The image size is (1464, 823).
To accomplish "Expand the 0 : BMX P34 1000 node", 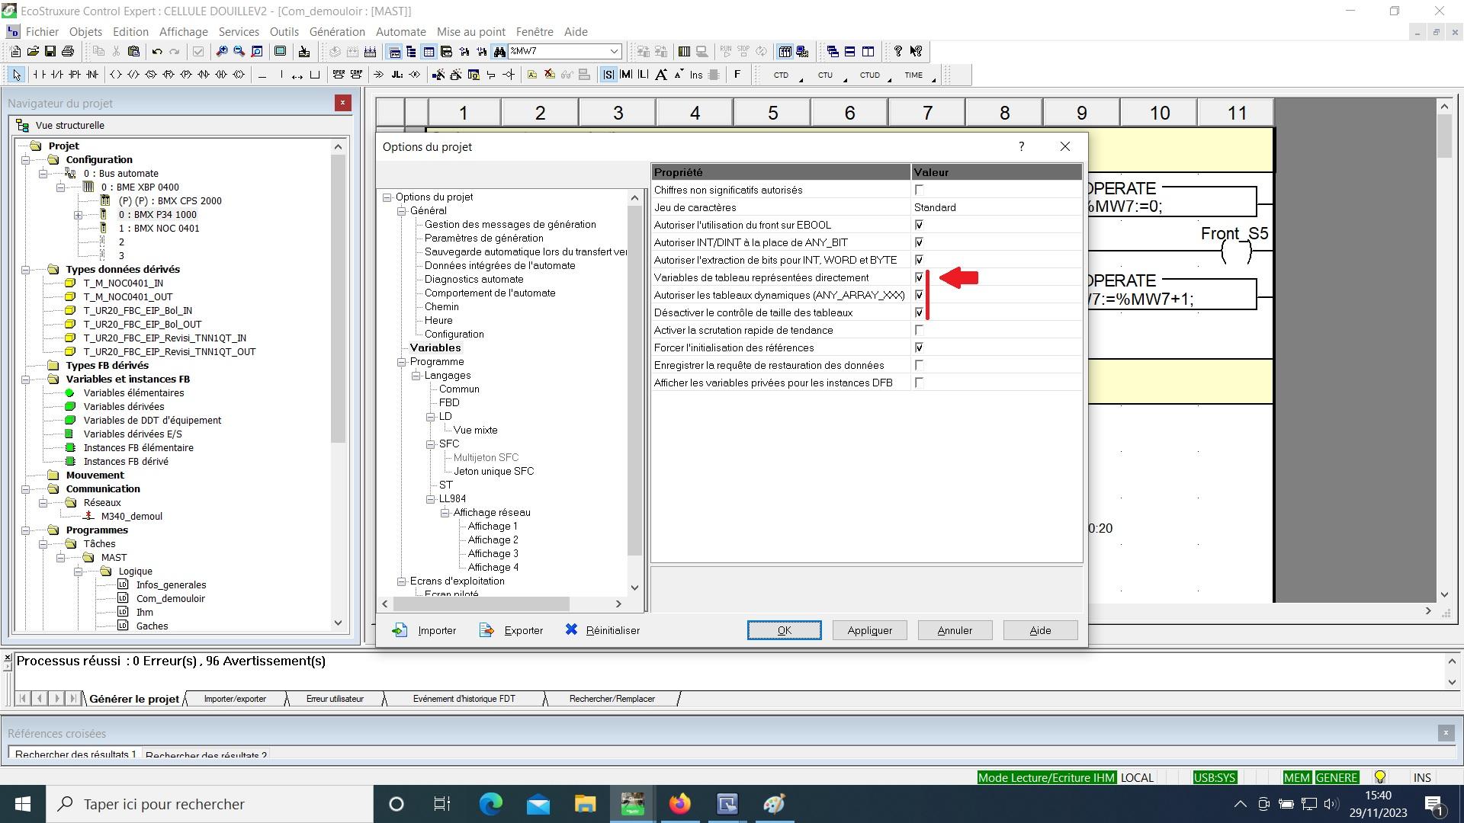I will click(78, 215).
